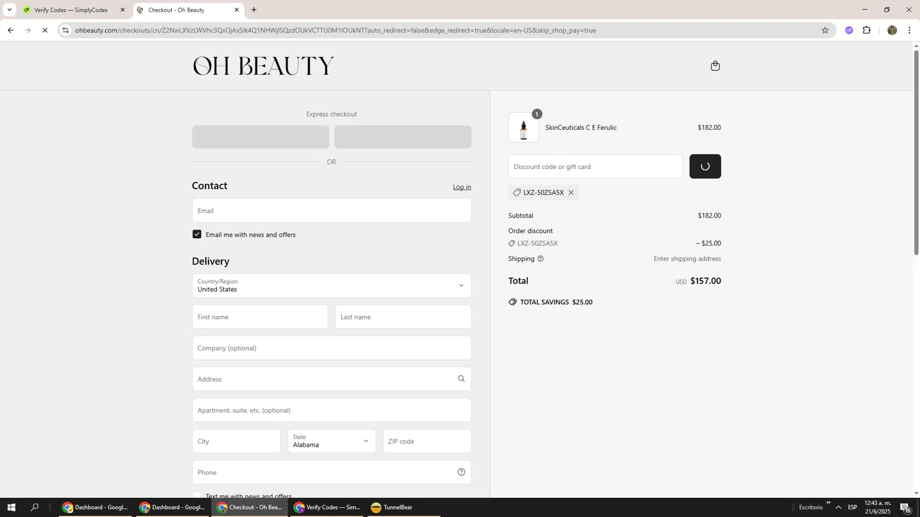Focus the Email input field

coord(331,211)
